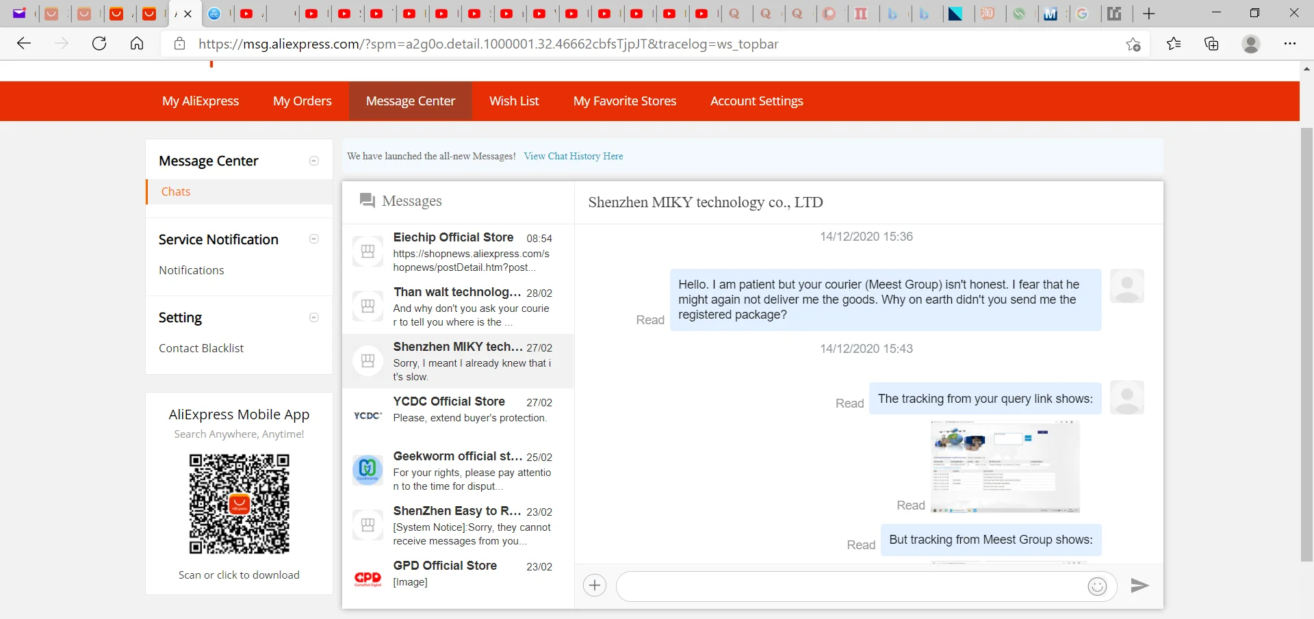Click the address bar URL
Viewport: 1314px width, 619px height.
pyautogui.click(x=488, y=44)
